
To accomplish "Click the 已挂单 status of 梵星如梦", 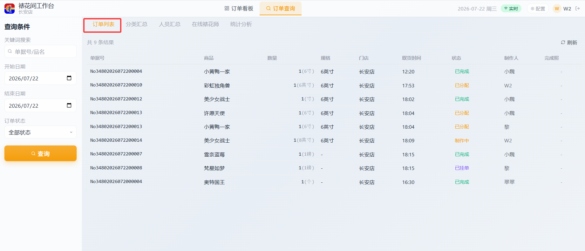I will point(462,168).
